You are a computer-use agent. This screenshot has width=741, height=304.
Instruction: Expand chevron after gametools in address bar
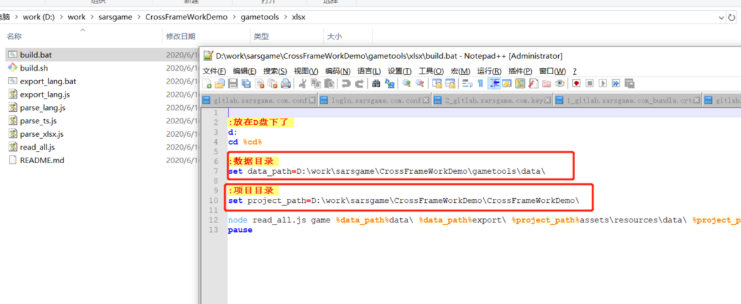(286, 17)
